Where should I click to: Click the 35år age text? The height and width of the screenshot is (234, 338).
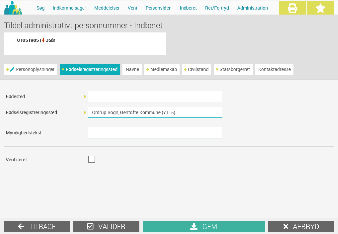click(x=51, y=40)
